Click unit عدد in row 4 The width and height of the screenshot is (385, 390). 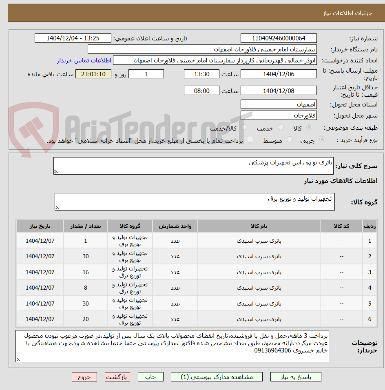click(175, 288)
